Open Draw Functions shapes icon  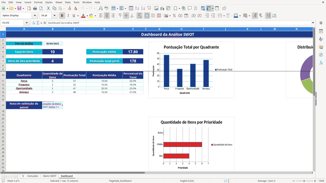click(x=224, y=8)
